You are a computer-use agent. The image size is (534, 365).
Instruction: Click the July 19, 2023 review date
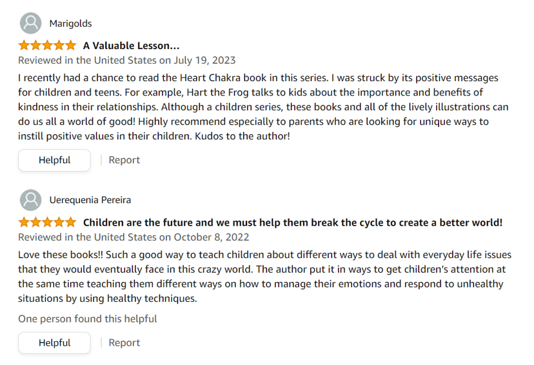pos(204,61)
